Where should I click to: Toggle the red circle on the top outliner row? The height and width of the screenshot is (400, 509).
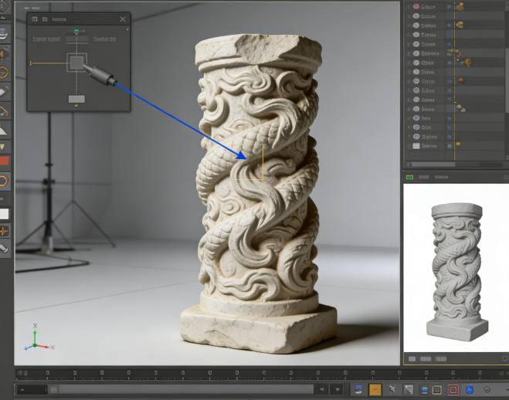click(x=416, y=6)
